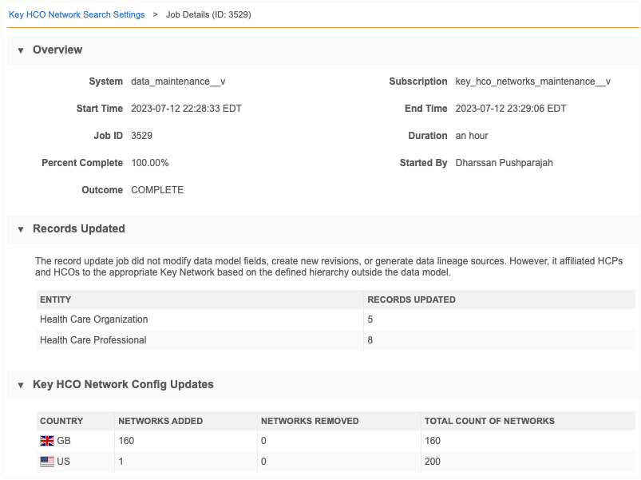The height and width of the screenshot is (480, 641).
Task: Click the COUNTRY column header
Action: [61, 421]
